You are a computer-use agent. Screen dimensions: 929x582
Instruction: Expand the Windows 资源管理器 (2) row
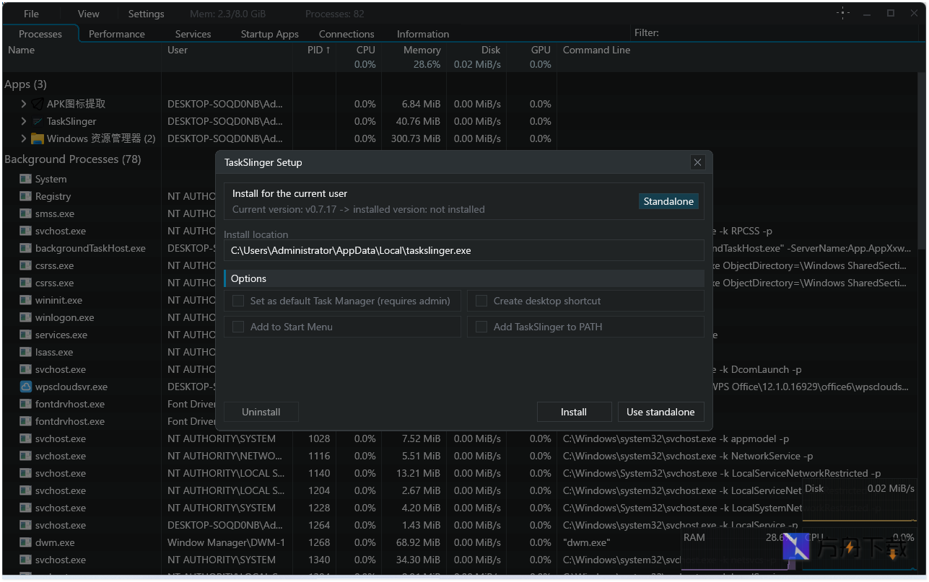coord(24,138)
